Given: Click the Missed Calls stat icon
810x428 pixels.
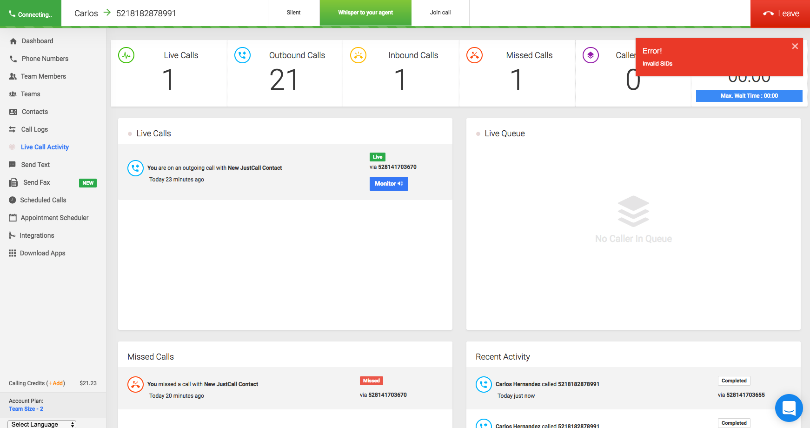Looking at the screenshot, I should click(474, 55).
